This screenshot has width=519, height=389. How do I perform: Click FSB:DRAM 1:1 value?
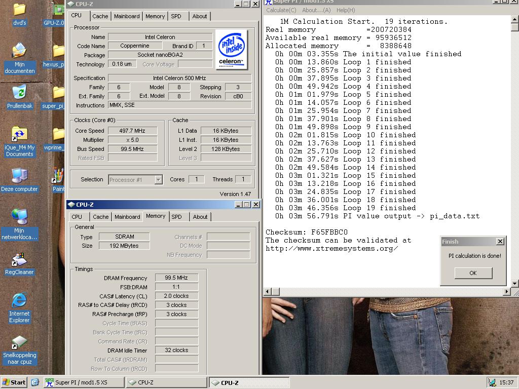pyautogui.click(x=176, y=287)
